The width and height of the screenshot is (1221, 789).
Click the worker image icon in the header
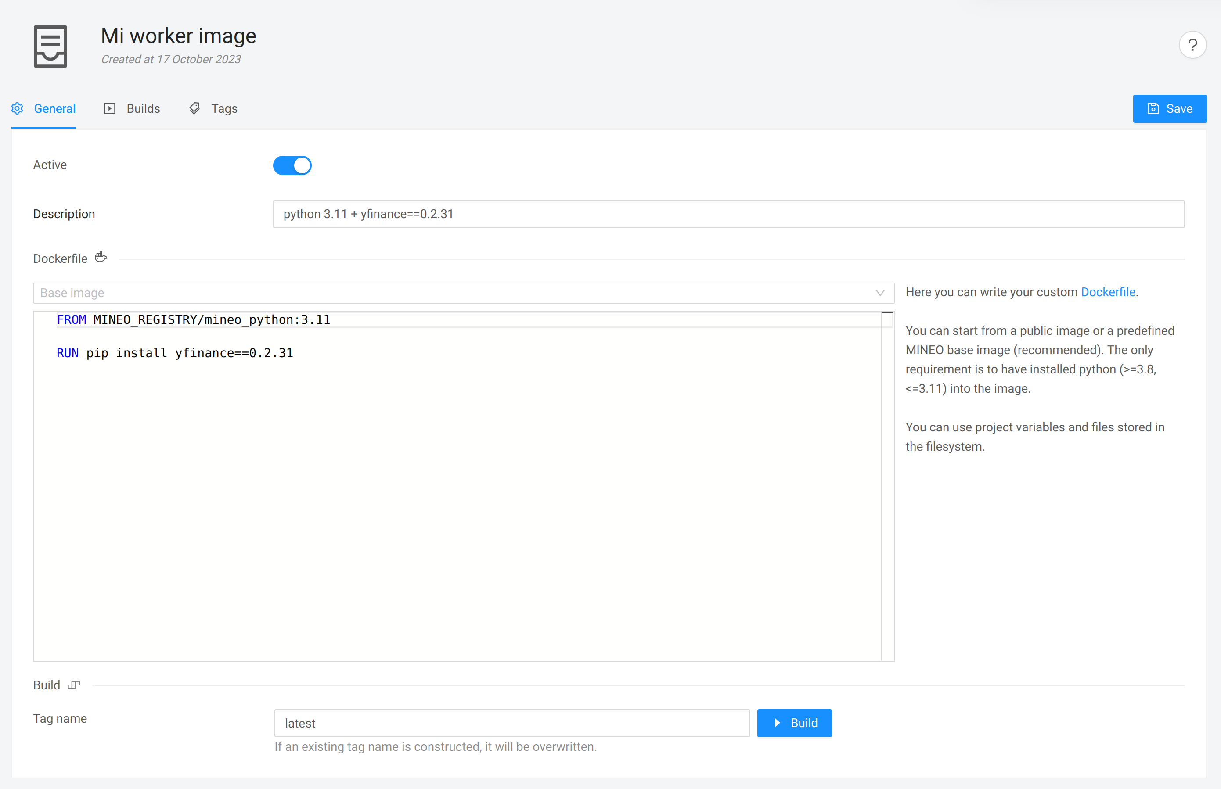(50, 46)
